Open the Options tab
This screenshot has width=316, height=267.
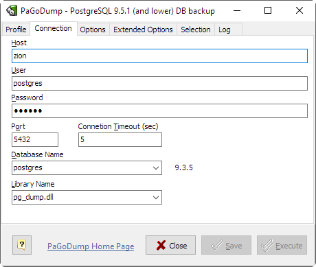click(93, 30)
